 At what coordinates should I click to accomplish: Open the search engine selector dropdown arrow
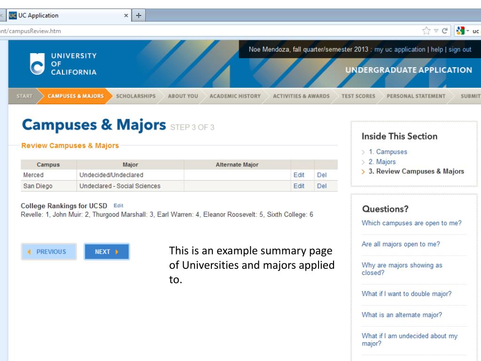468,31
